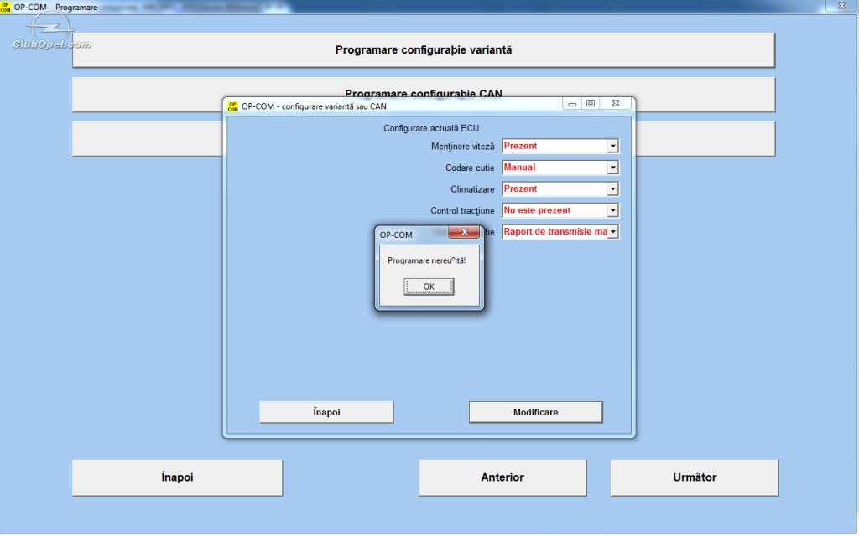Click the Programare nereușită! message text

coord(427,261)
